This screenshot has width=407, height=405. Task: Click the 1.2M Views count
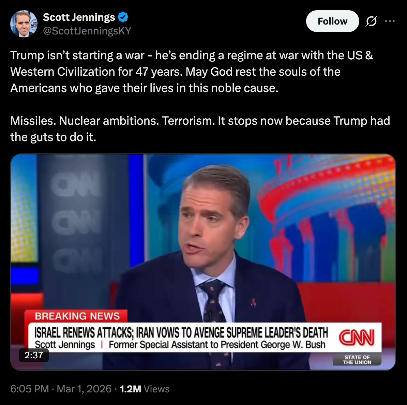point(145,389)
